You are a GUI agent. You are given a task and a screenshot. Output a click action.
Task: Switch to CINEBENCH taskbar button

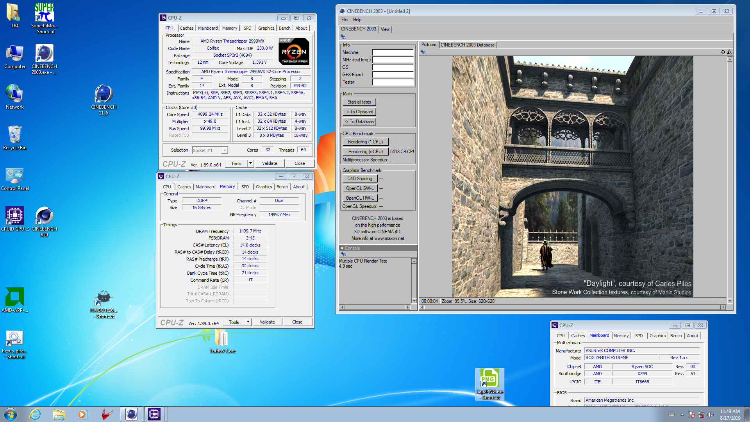(x=131, y=414)
